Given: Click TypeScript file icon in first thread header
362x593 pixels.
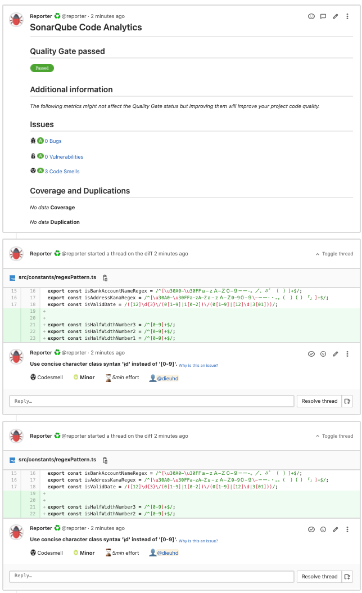Looking at the screenshot, I should click(x=12, y=278).
